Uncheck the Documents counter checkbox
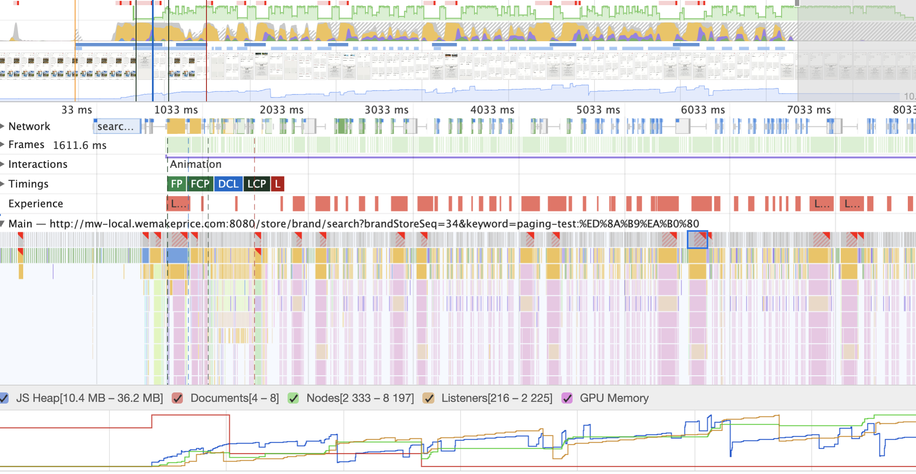 click(177, 398)
